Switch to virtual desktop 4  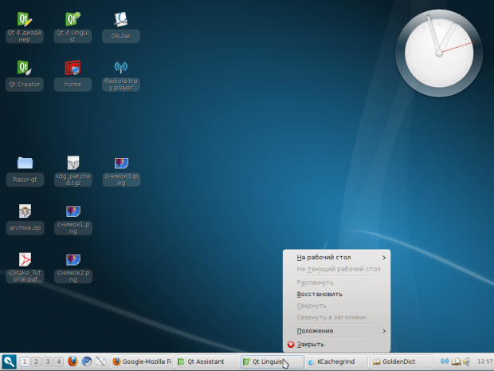point(59,361)
